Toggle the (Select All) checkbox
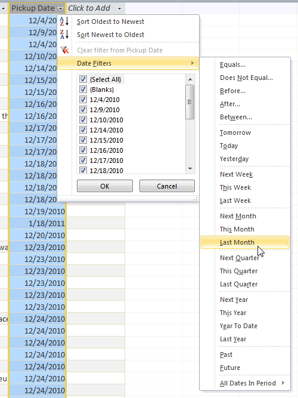Image resolution: width=298 pixels, height=398 pixels. (x=83, y=79)
